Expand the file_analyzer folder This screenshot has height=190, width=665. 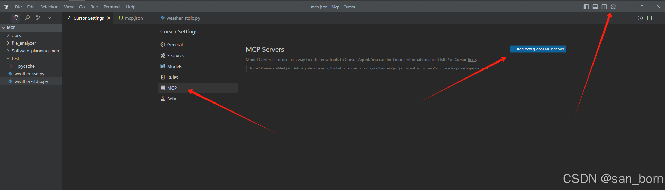pos(31,43)
